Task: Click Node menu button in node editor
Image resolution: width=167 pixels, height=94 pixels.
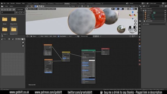Action: (x=55, y=36)
